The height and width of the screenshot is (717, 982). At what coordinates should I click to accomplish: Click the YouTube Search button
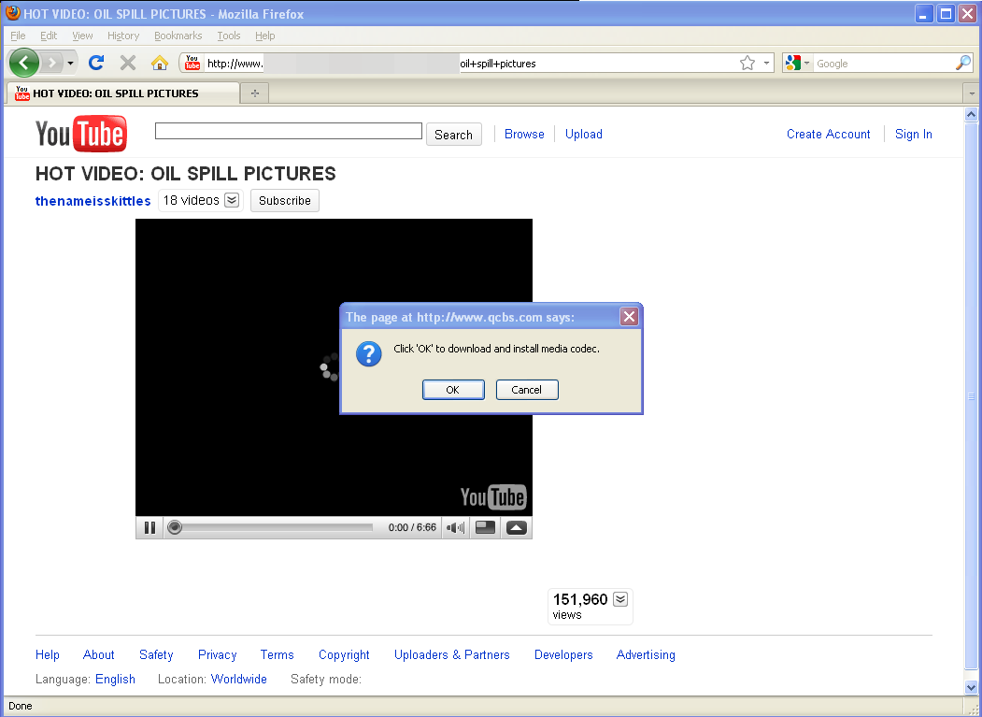click(x=454, y=135)
